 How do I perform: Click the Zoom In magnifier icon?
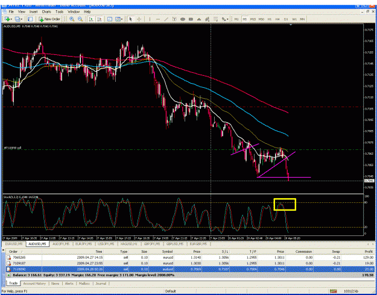point(72,19)
